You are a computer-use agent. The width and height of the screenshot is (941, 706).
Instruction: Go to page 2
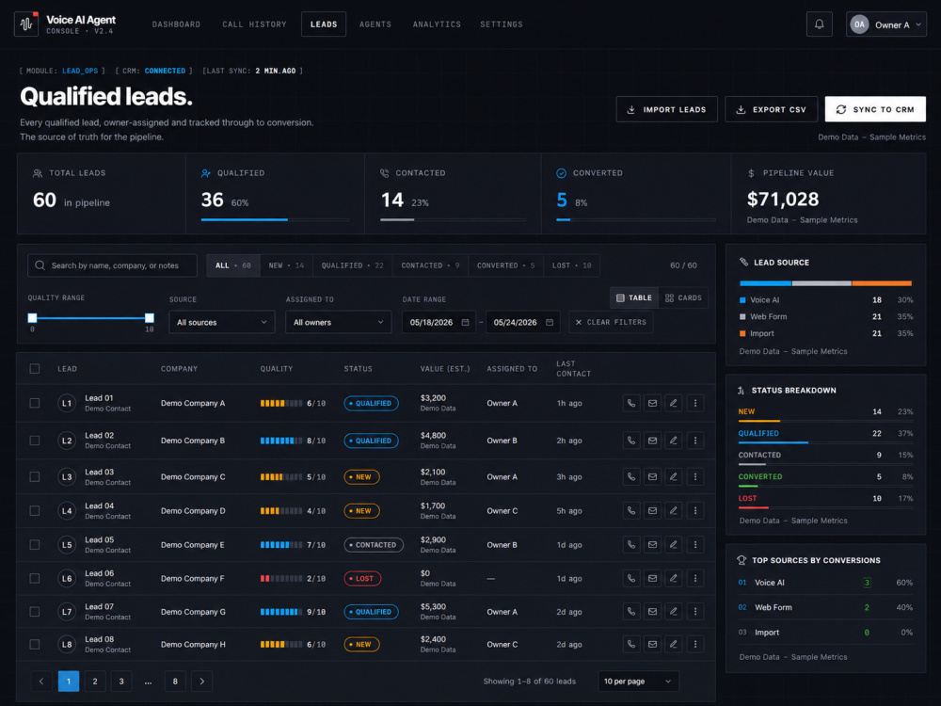(95, 682)
